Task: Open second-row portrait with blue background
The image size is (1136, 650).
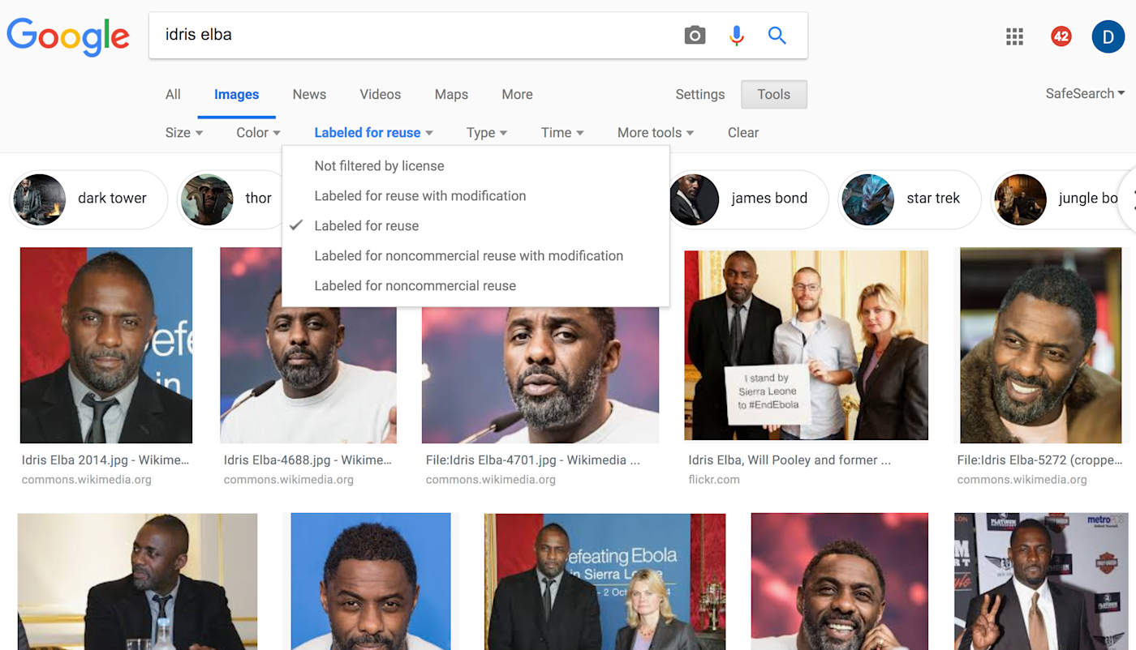Action: 371,581
